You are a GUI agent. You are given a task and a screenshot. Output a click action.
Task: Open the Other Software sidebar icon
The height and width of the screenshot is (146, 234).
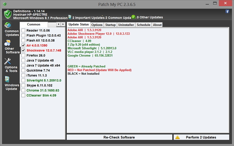pos(8,43)
